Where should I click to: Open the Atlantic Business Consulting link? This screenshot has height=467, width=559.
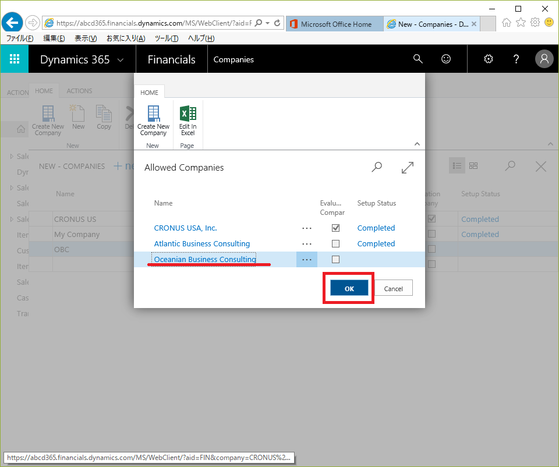coord(201,244)
